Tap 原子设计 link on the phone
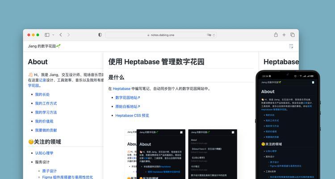The image size is (335, 179). click(x=274, y=162)
